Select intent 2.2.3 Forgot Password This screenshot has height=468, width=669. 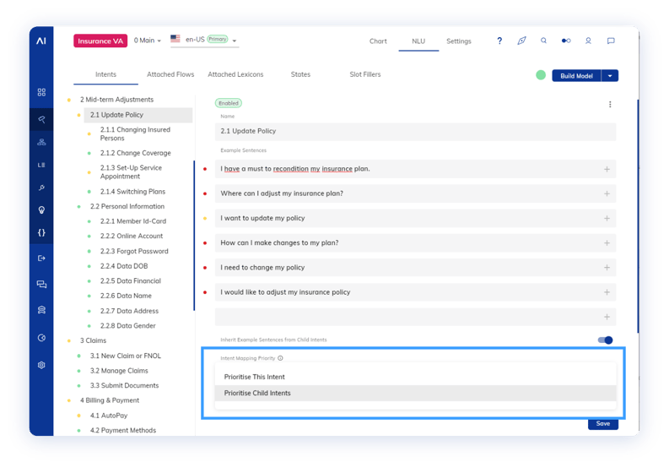(134, 251)
